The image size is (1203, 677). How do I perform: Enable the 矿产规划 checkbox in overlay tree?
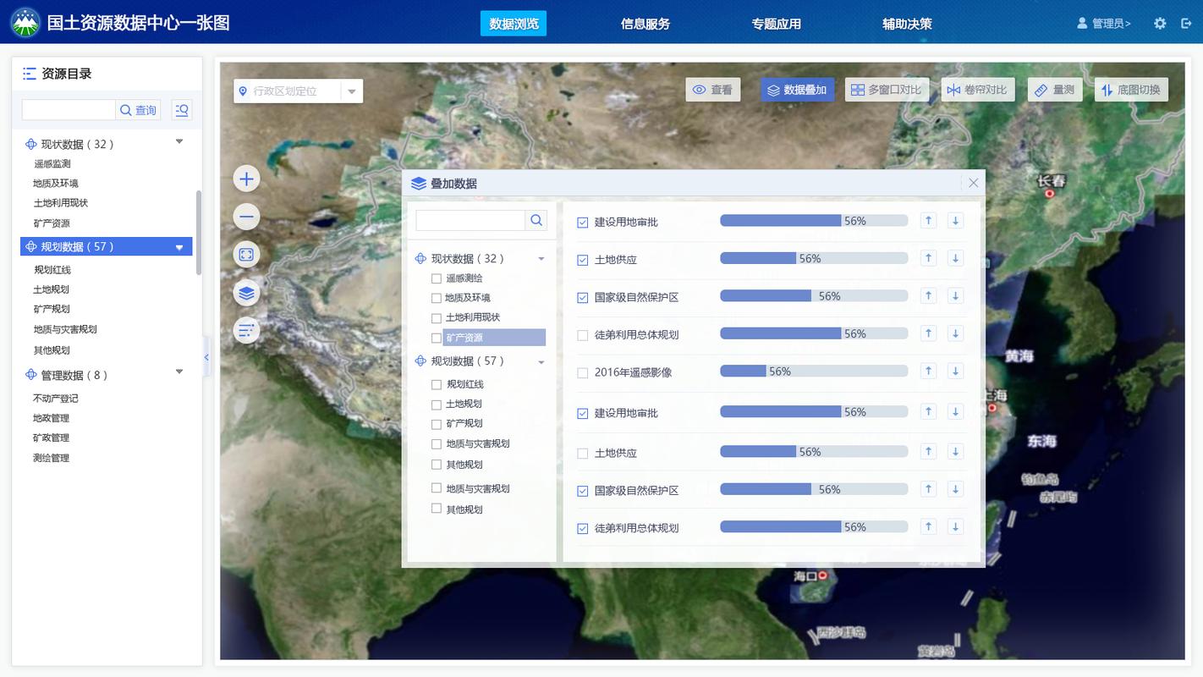(x=437, y=424)
